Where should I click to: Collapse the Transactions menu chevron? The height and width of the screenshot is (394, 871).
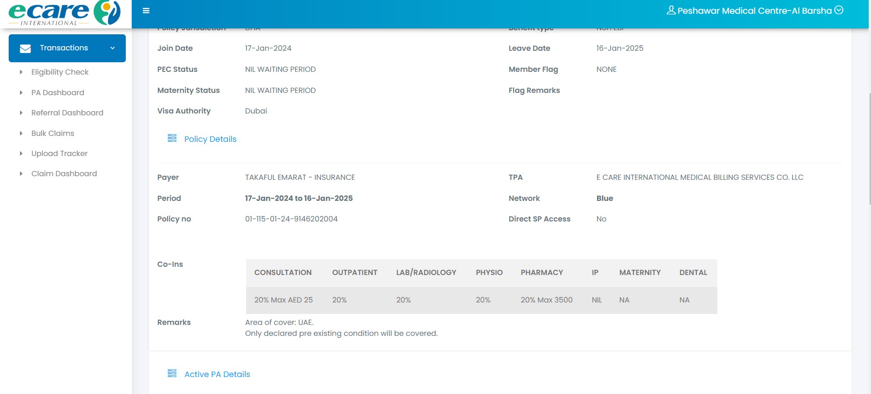113,48
